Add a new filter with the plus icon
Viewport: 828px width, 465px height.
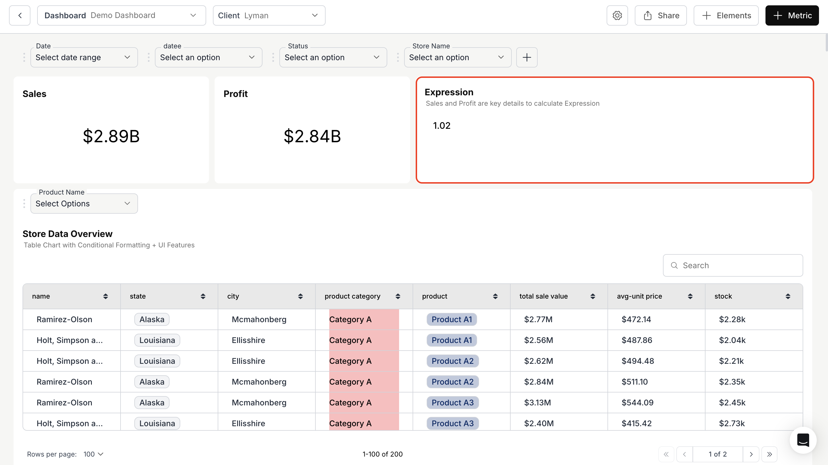(527, 57)
